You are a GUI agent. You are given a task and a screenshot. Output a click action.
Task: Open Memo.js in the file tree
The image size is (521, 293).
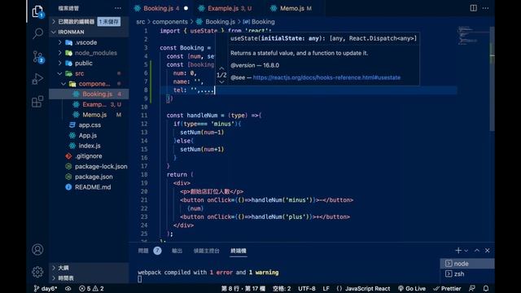(x=89, y=115)
